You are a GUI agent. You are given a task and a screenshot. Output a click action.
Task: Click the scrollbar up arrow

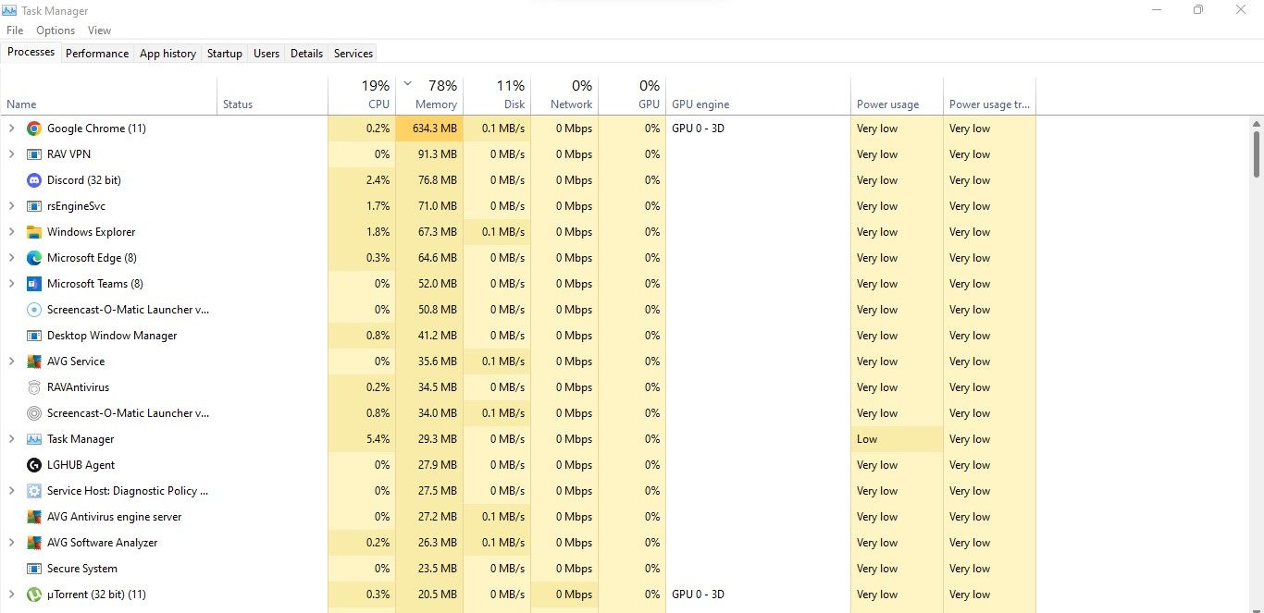[x=1257, y=122]
